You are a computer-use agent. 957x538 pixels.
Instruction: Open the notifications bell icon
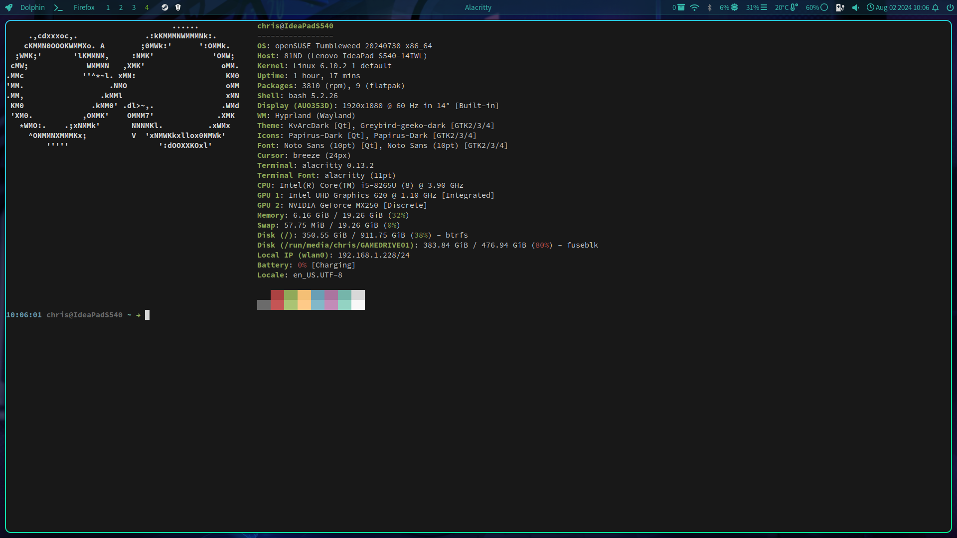click(936, 7)
